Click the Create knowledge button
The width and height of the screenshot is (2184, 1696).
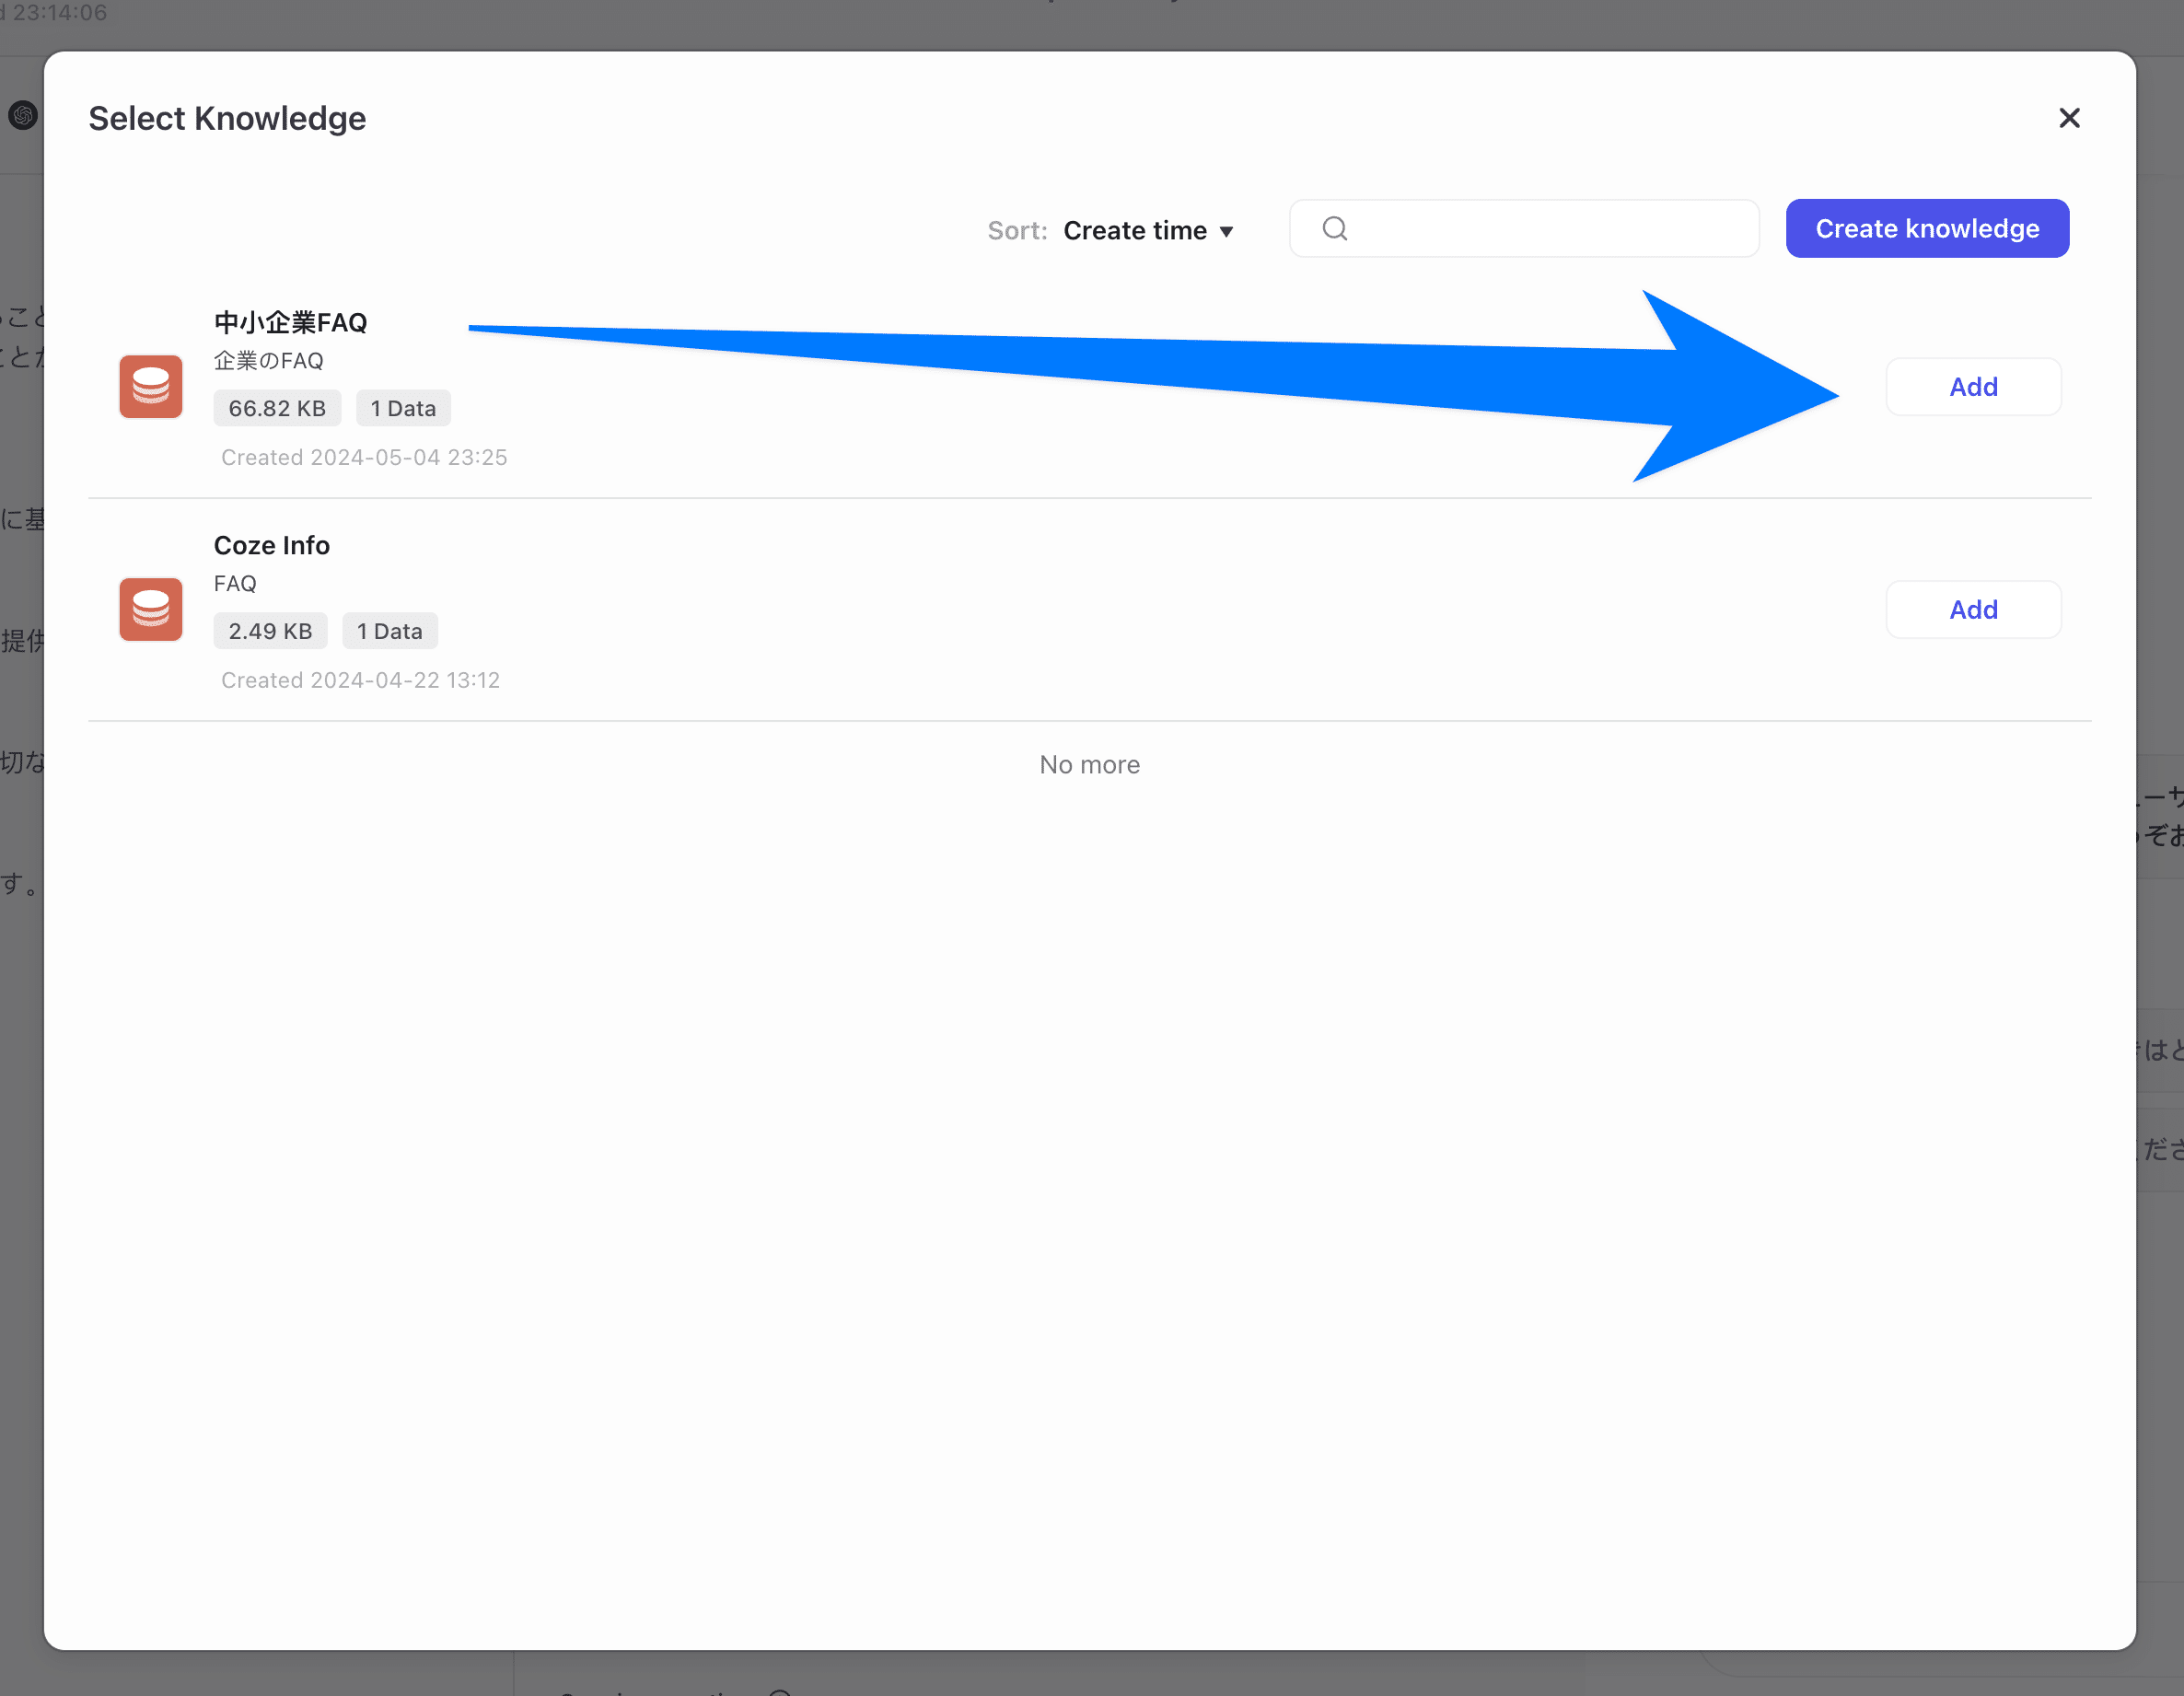(1926, 229)
